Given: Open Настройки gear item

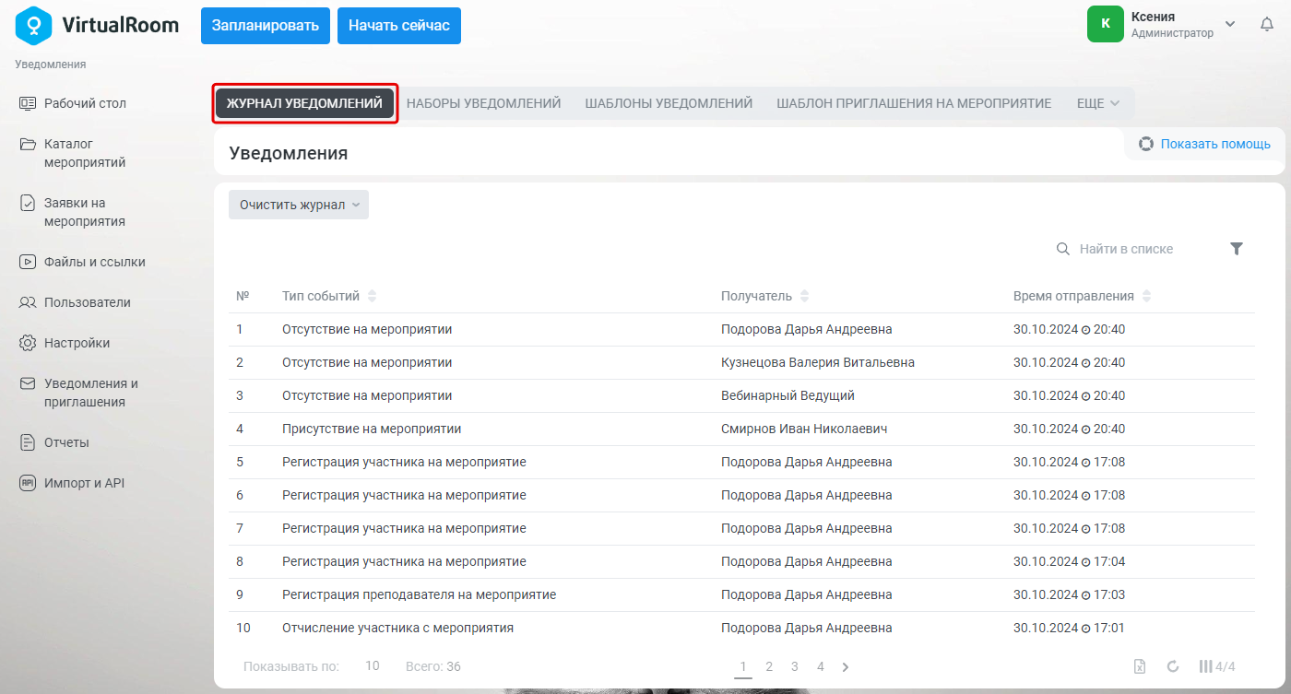Looking at the screenshot, I should click(65, 343).
